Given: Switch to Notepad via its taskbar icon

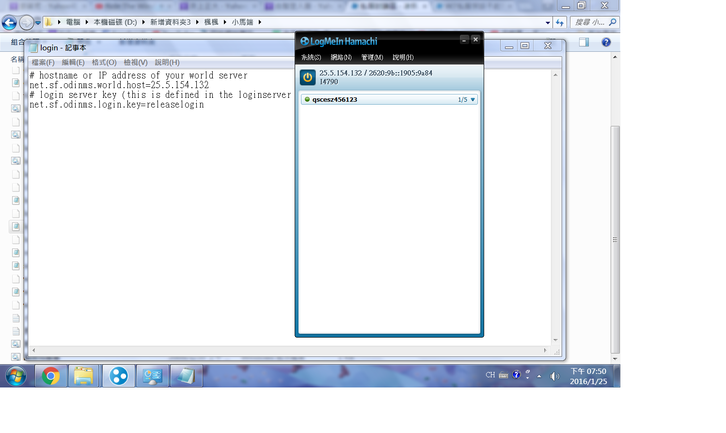Looking at the screenshot, I should [186, 376].
